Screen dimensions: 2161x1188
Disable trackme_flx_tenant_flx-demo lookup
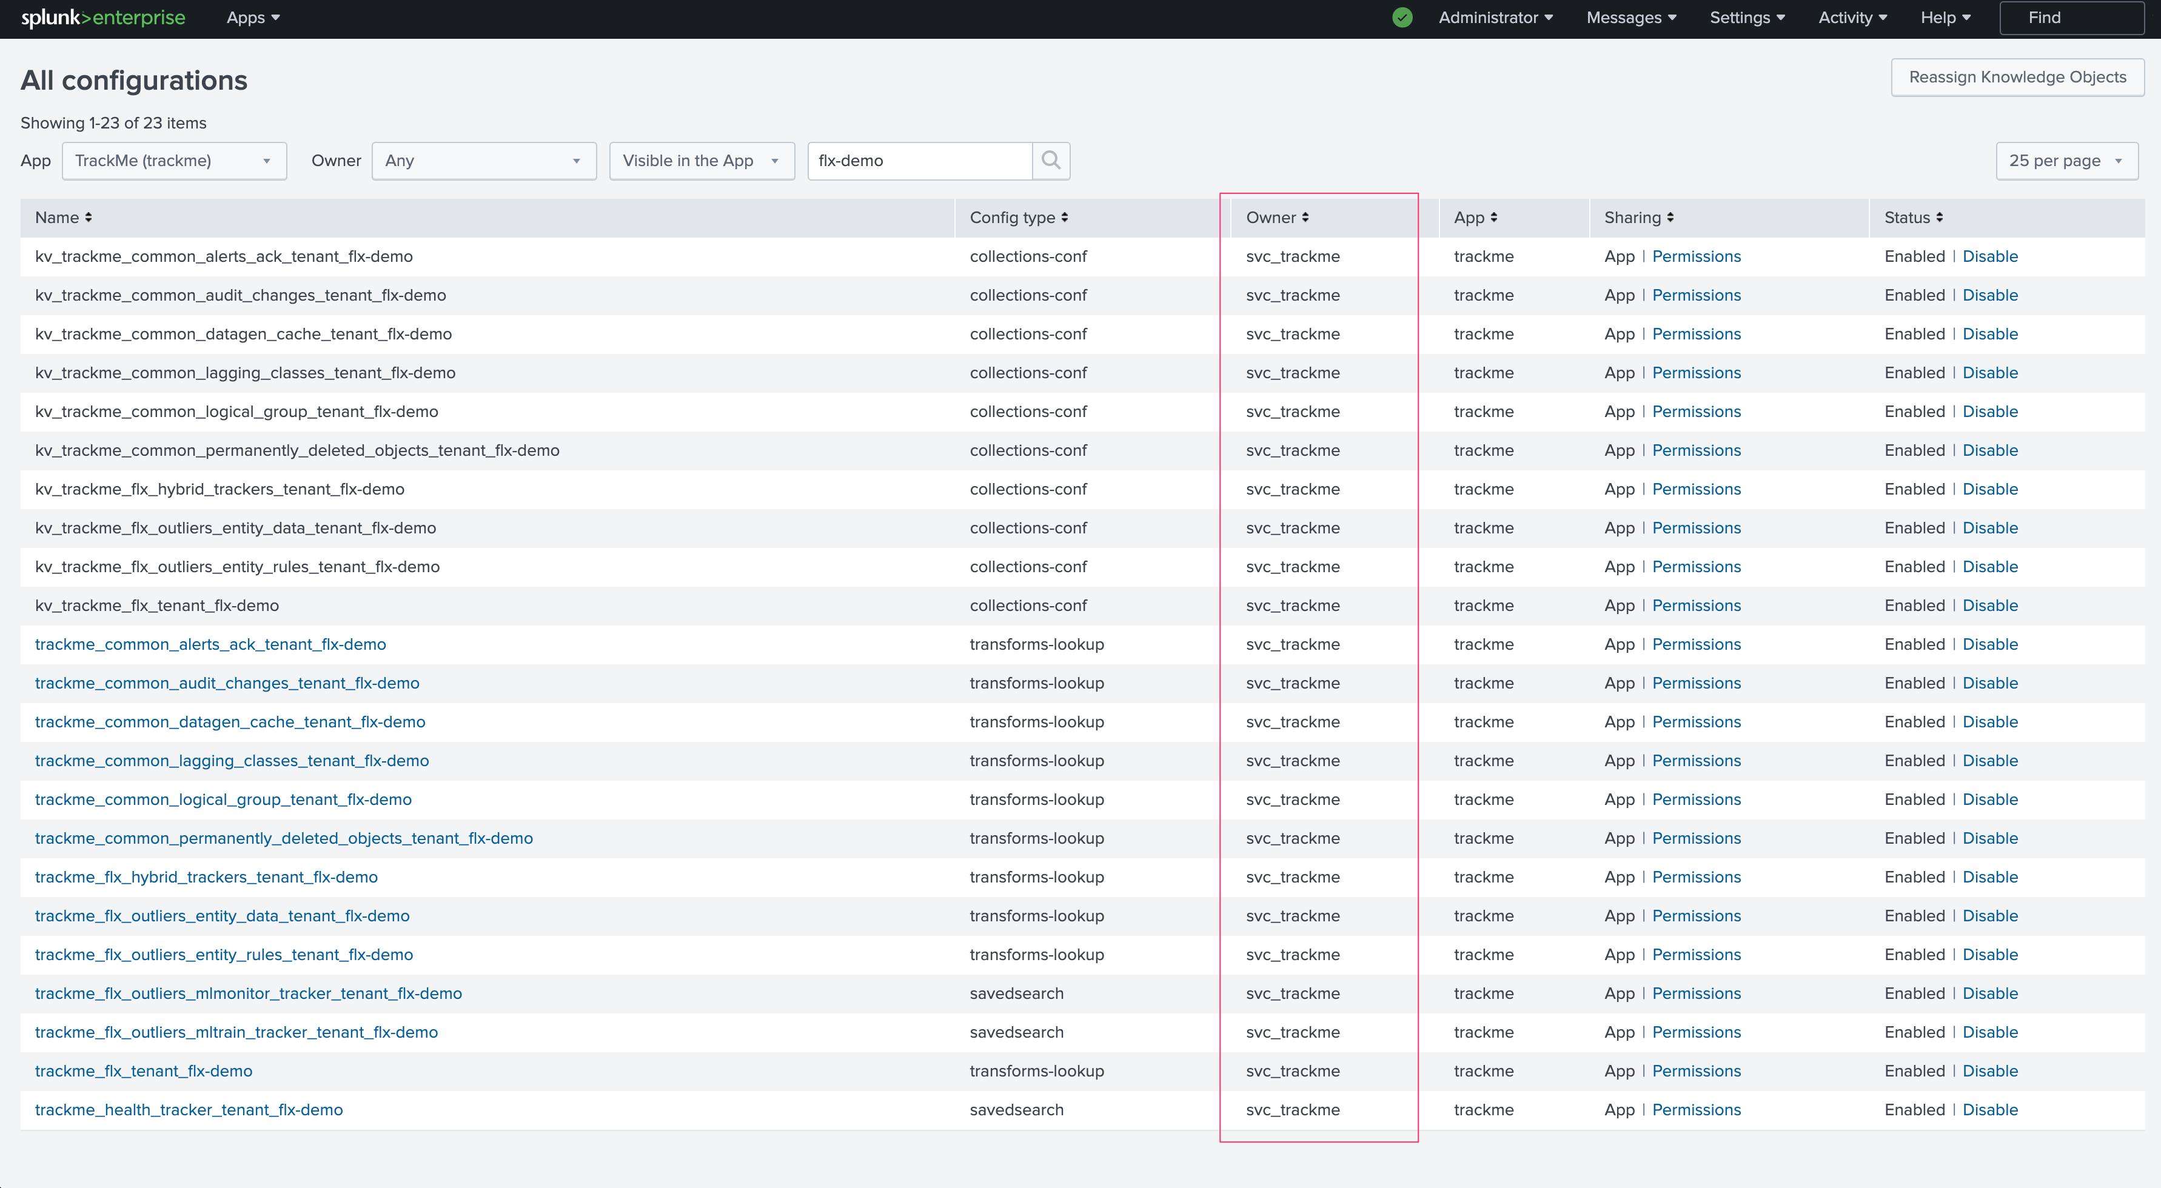1990,1072
